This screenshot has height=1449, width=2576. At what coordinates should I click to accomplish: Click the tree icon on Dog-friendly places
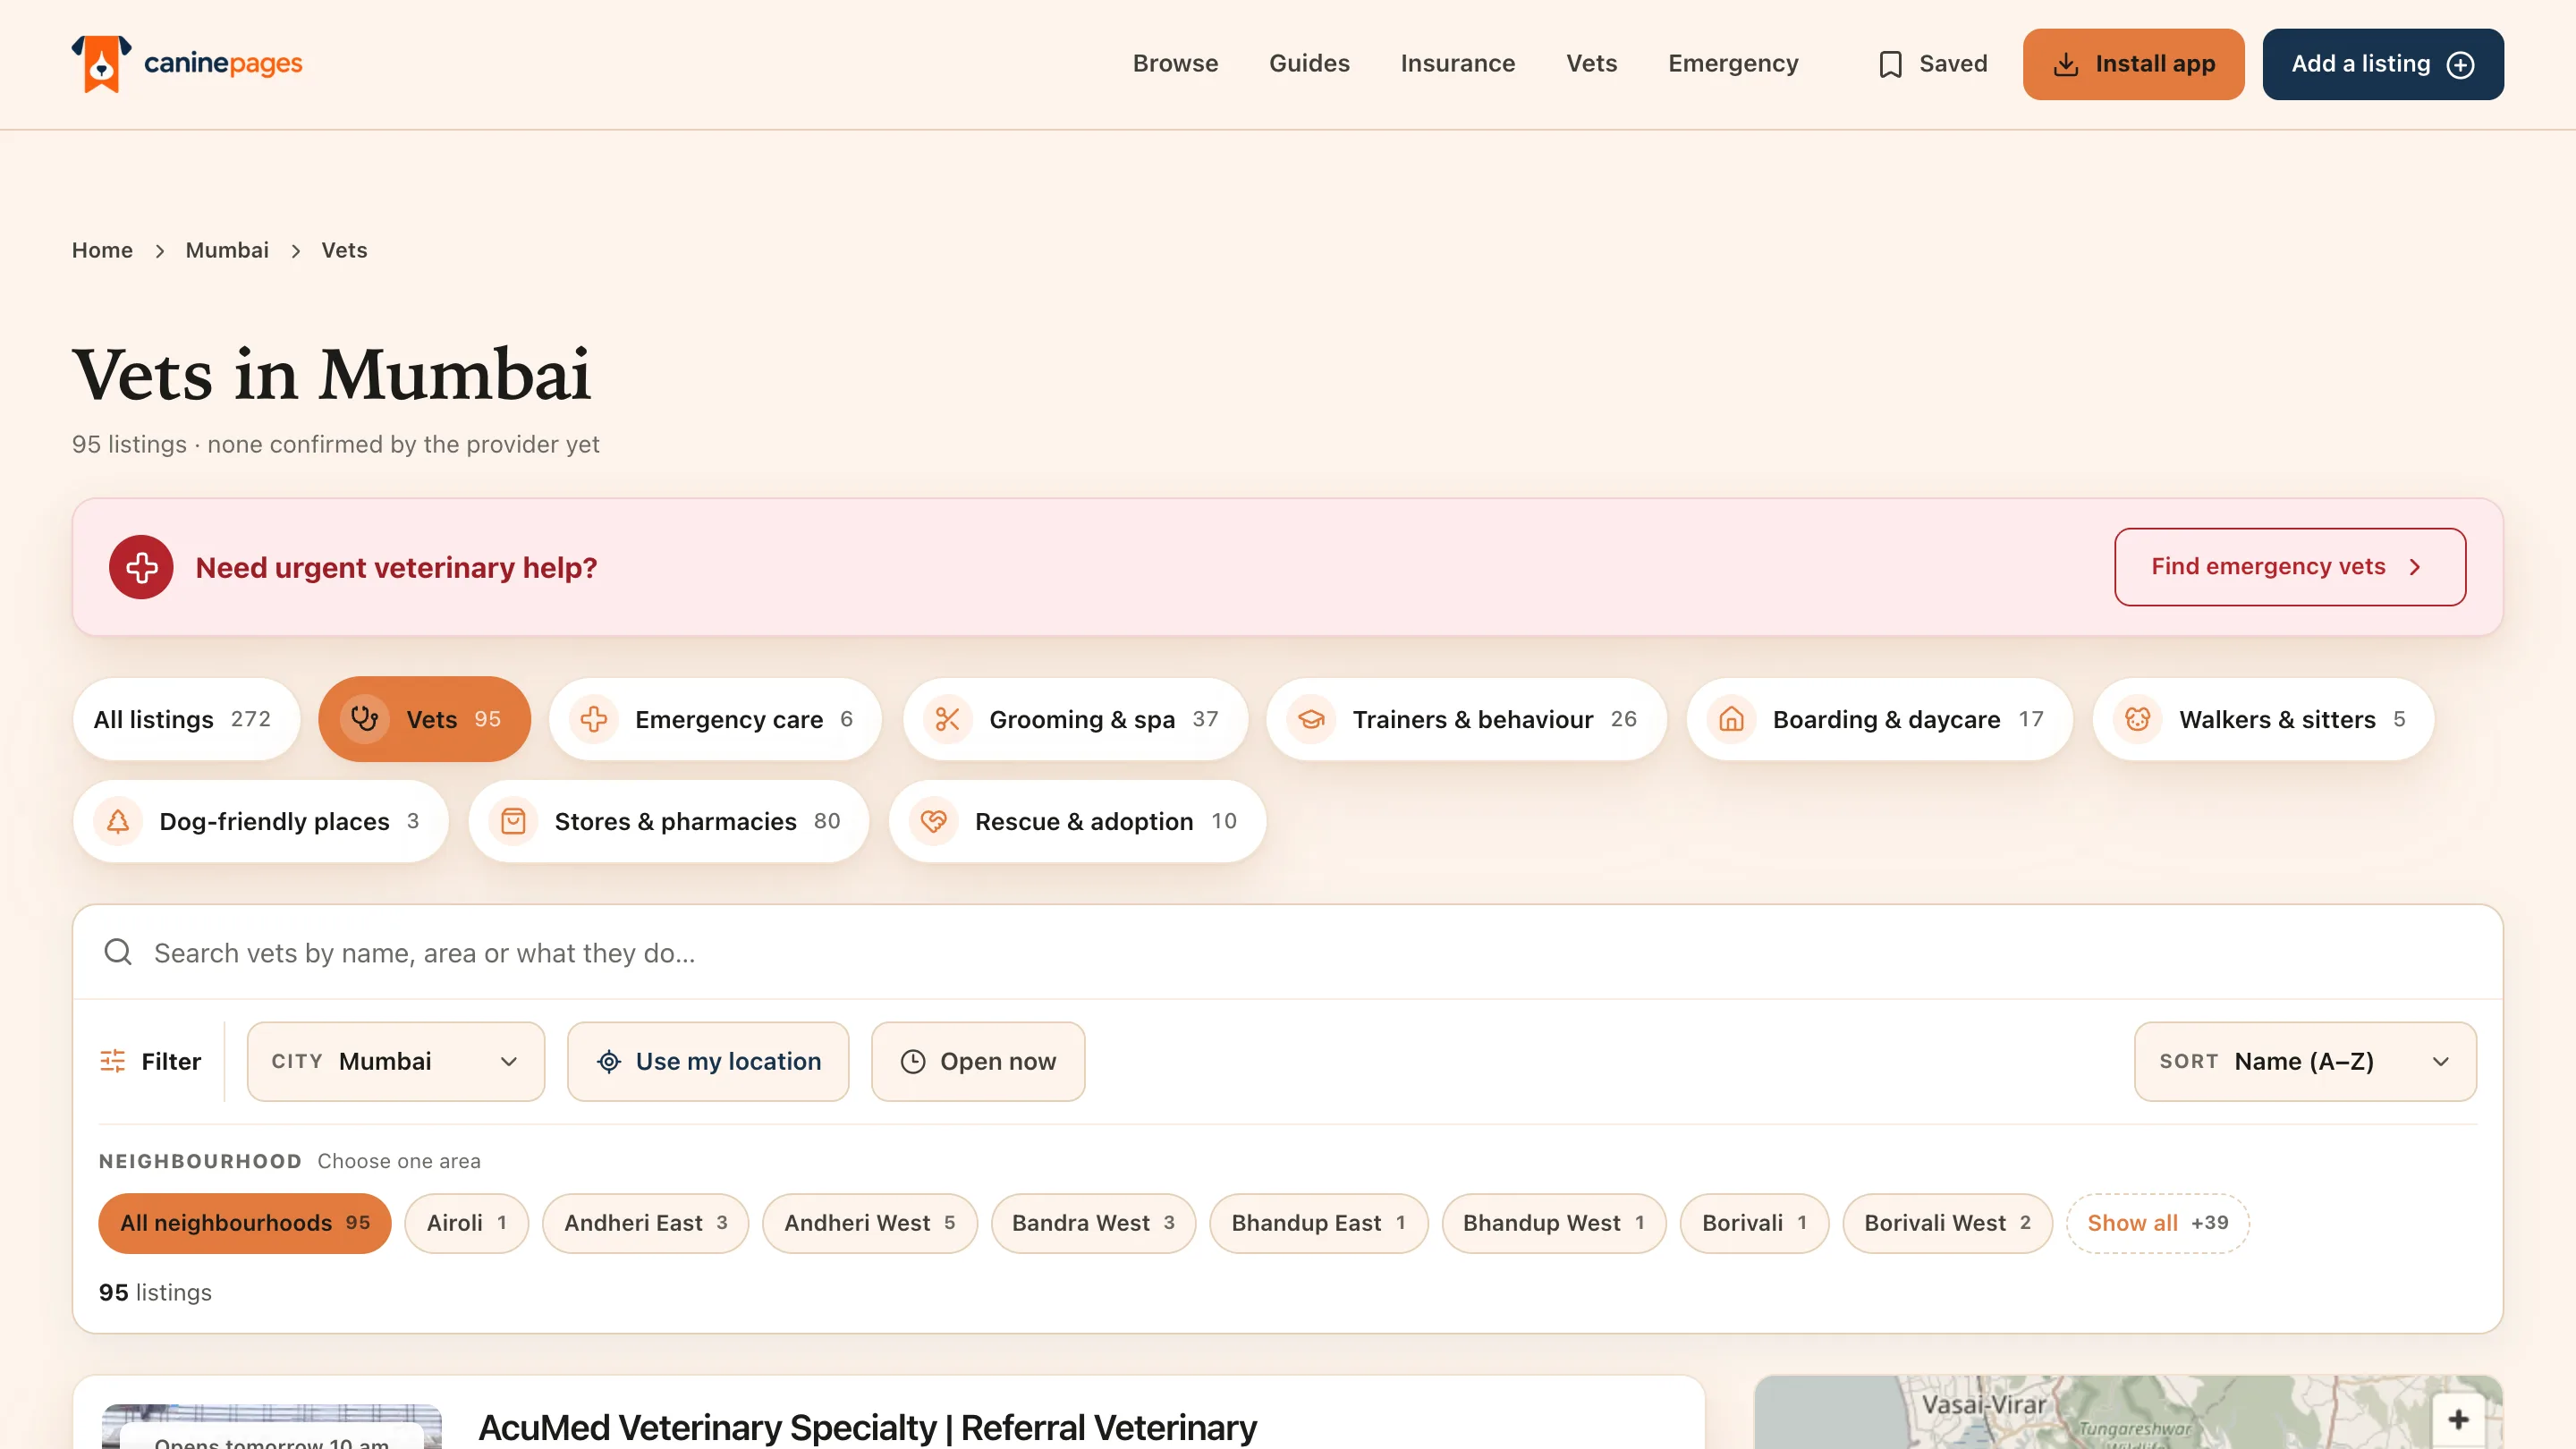pos(118,821)
